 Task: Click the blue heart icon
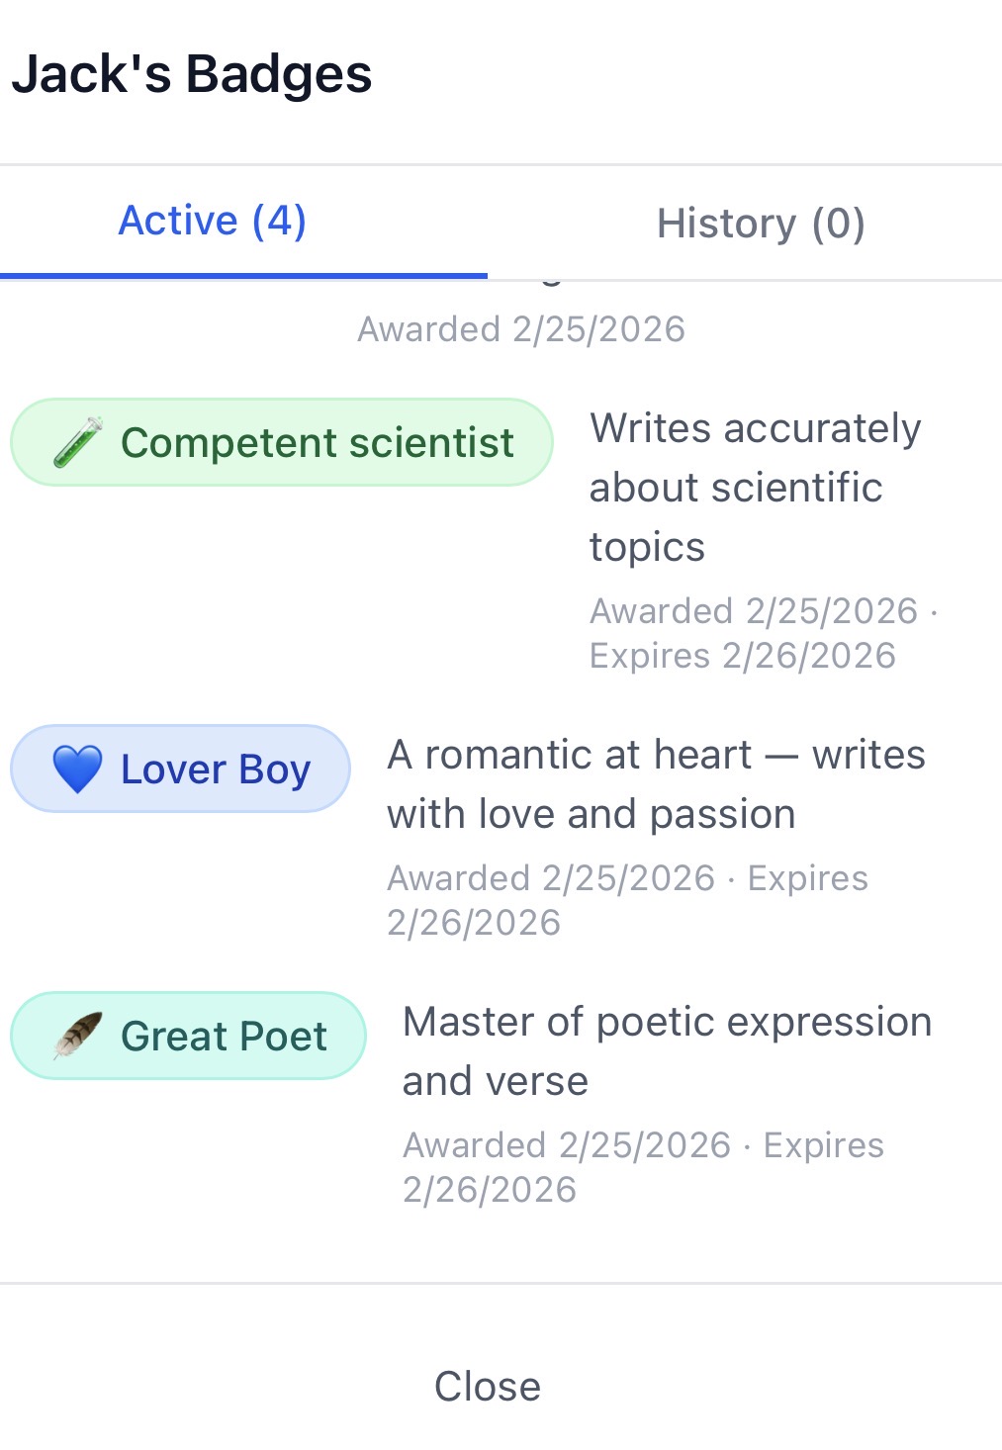(77, 770)
